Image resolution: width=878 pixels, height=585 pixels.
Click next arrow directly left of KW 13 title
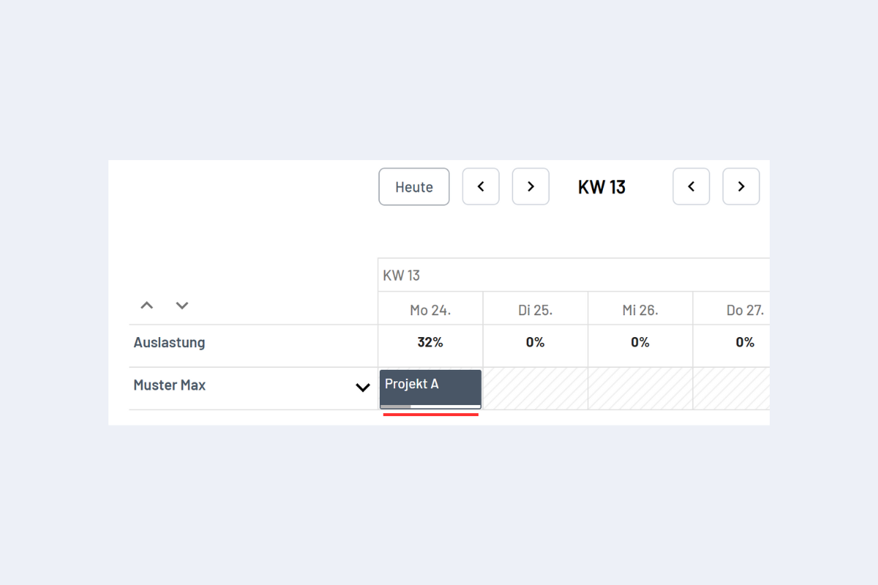(x=530, y=187)
